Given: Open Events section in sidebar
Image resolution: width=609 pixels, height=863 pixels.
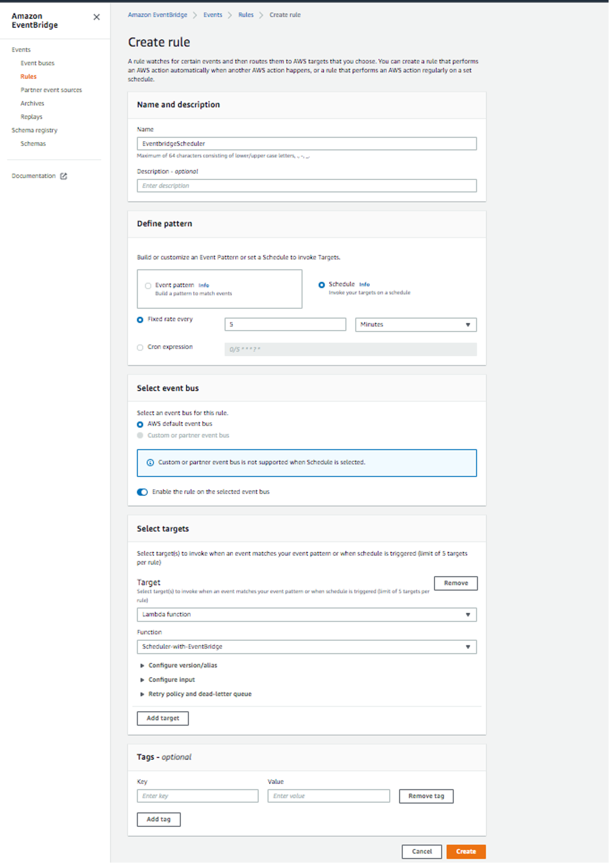Looking at the screenshot, I should pos(21,50).
